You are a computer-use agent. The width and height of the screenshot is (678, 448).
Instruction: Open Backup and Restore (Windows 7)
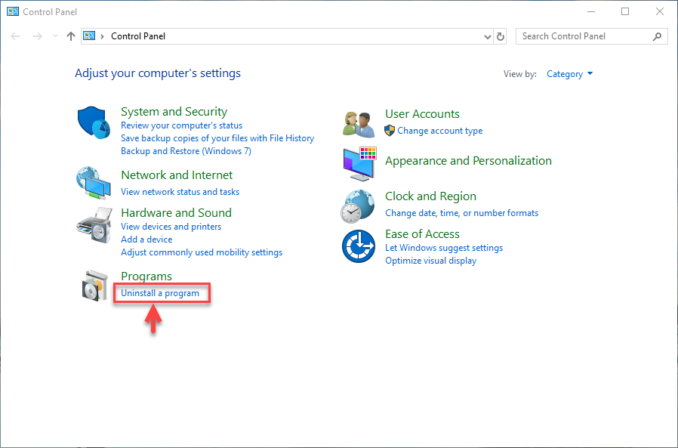[186, 151]
